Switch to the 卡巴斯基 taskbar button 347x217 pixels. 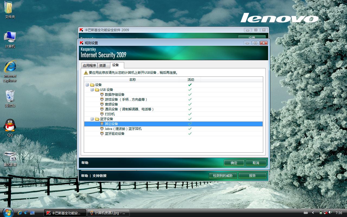65,213
